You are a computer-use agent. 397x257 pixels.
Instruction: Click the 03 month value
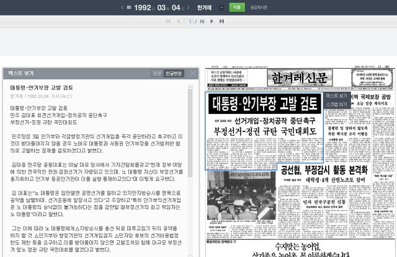tap(161, 7)
